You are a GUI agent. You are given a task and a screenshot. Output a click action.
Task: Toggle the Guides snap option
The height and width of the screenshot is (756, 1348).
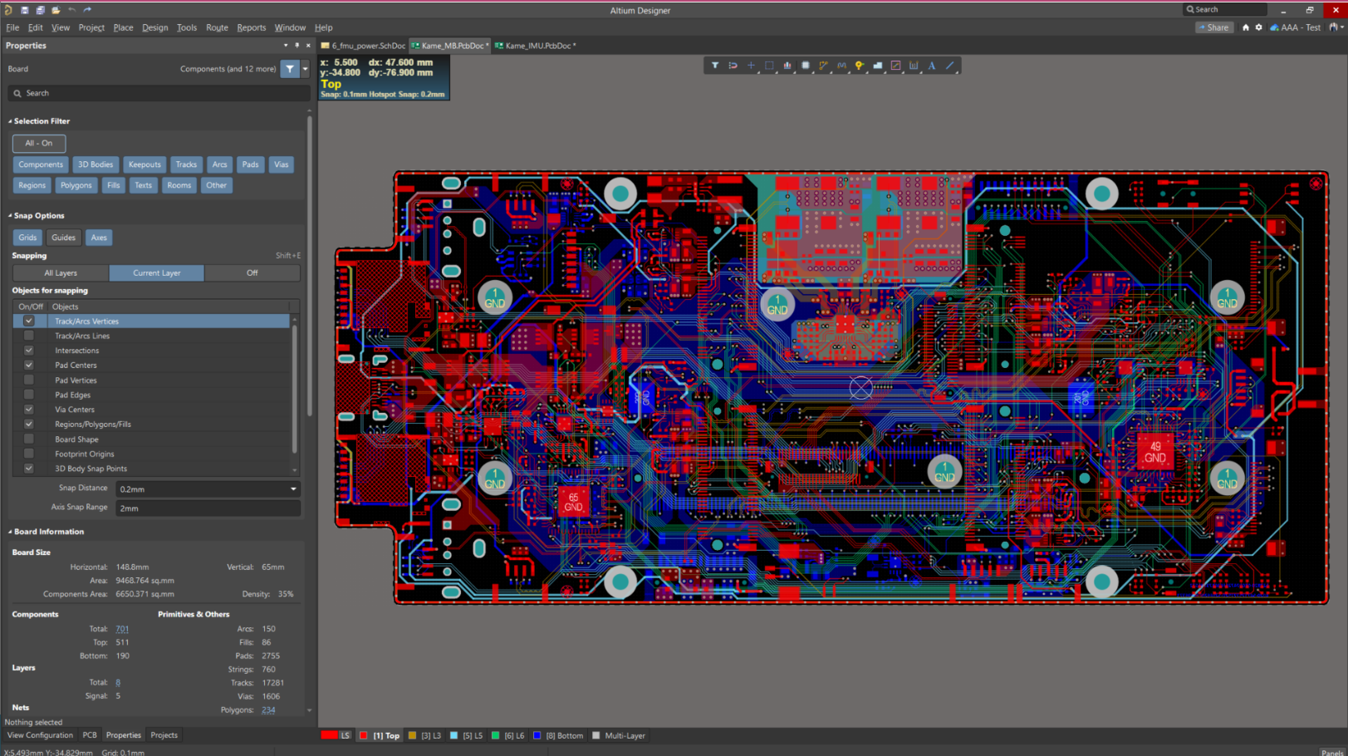point(63,237)
